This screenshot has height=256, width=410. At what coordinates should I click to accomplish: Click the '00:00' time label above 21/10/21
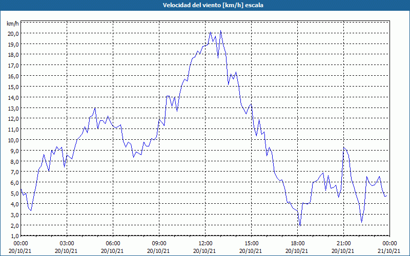(x=389, y=244)
